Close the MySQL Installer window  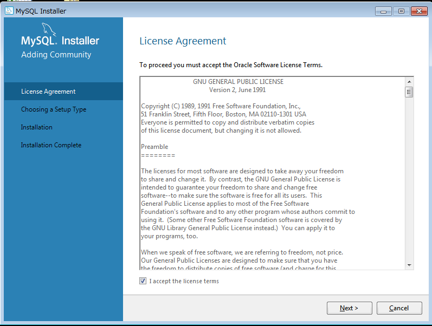(x=419, y=11)
